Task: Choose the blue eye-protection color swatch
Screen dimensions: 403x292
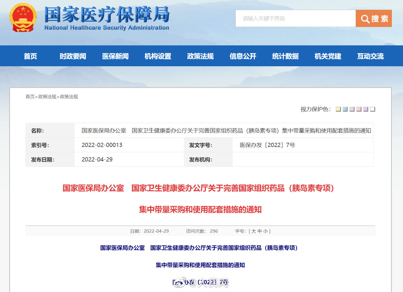Action: (x=345, y=109)
